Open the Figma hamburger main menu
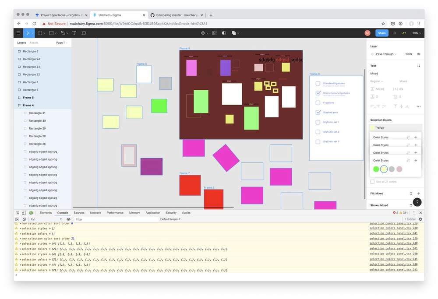 click(18, 33)
